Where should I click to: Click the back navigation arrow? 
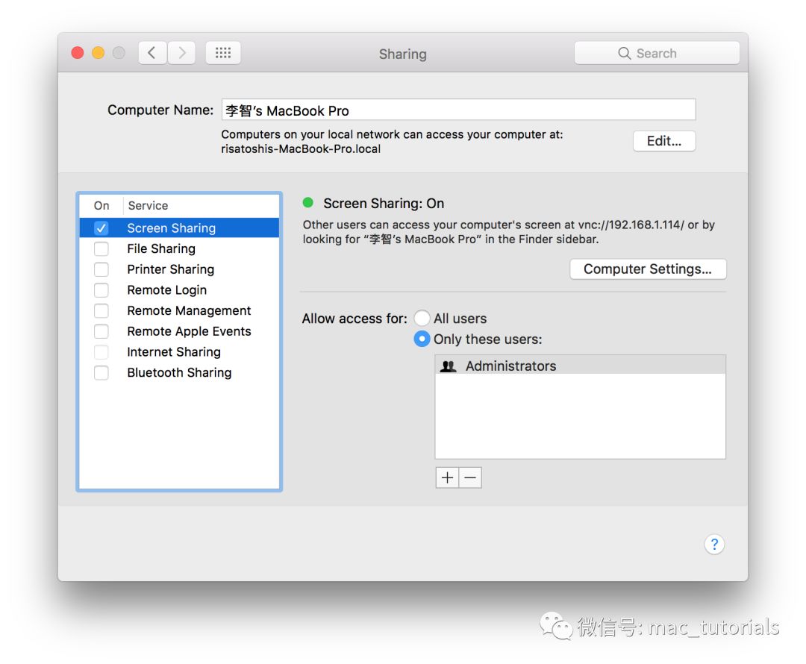point(152,53)
